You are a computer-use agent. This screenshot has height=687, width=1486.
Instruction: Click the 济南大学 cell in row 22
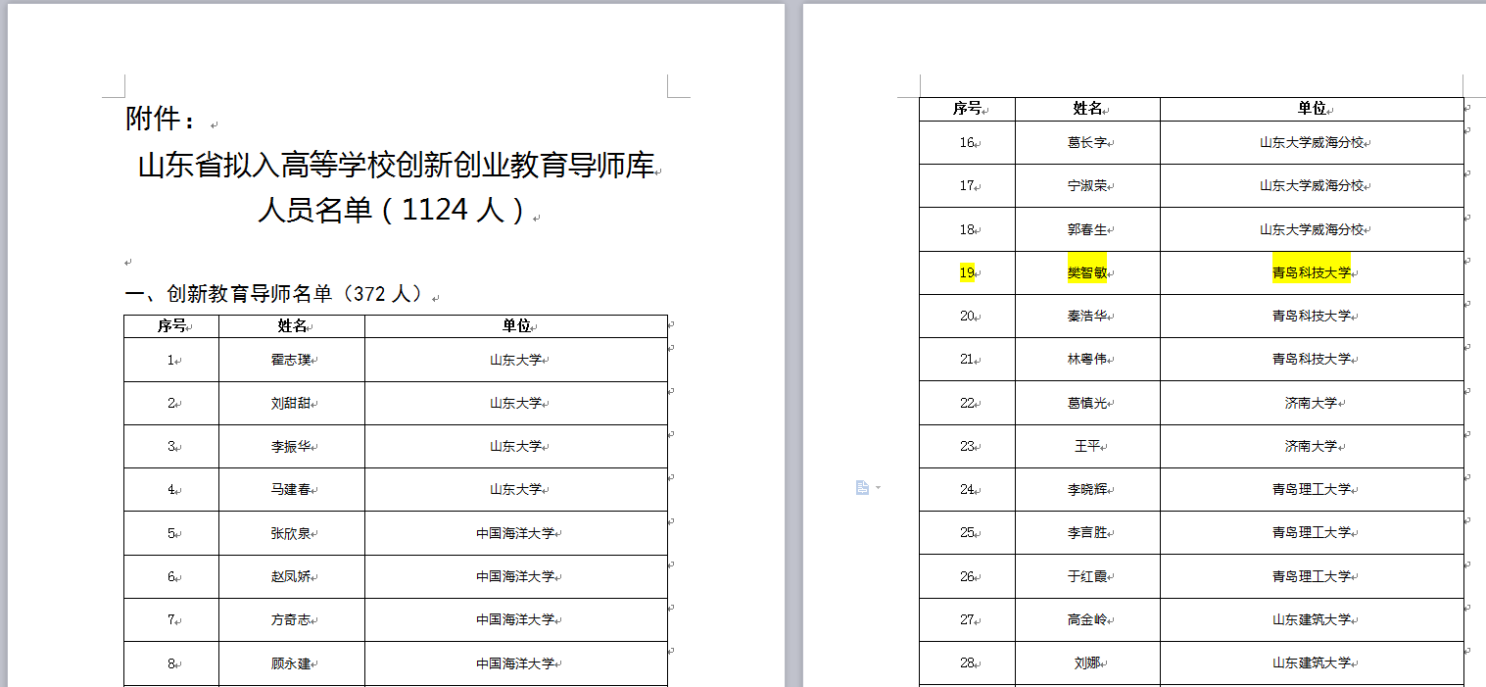[1311, 403]
